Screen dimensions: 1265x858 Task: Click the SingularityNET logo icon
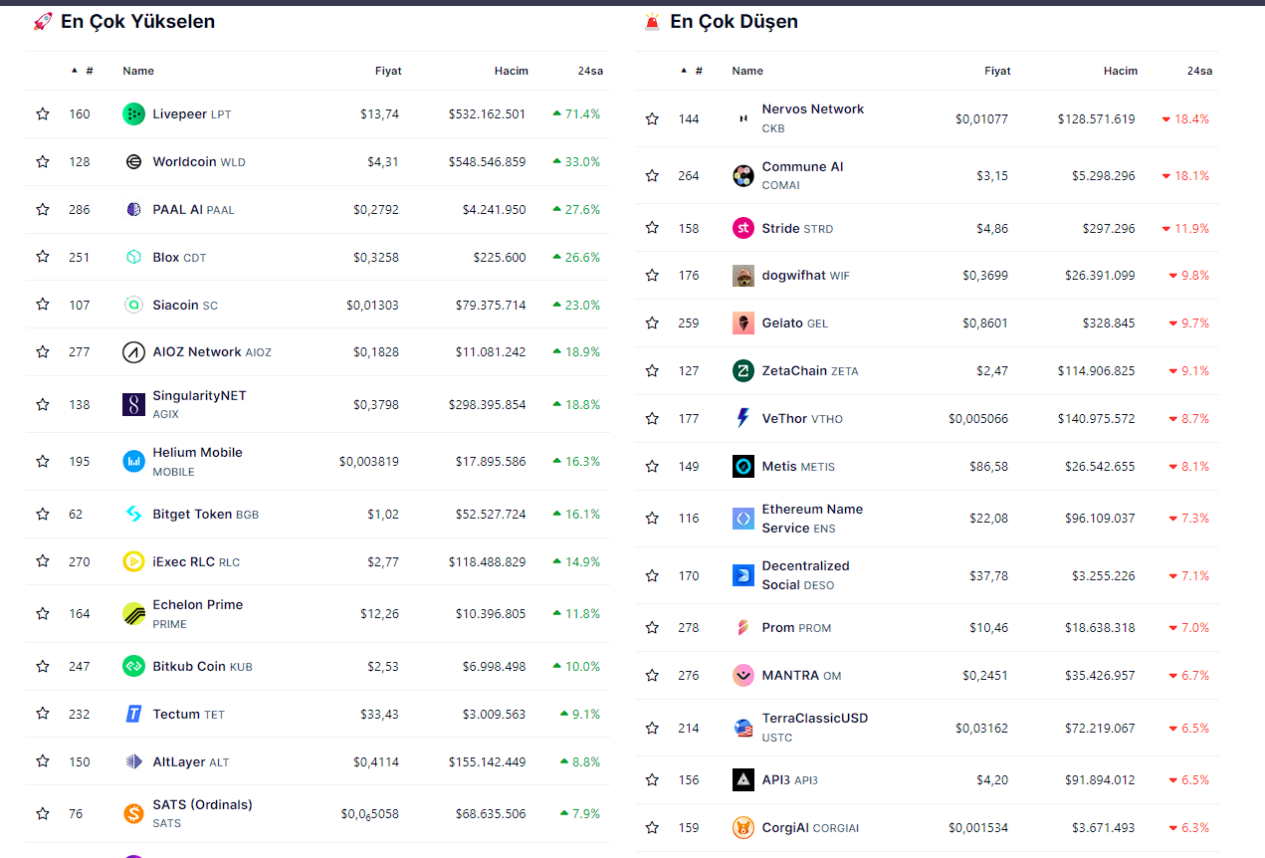pos(133,404)
